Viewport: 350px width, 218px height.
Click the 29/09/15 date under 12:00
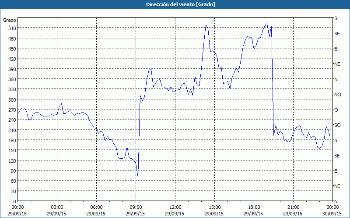coord(175,214)
